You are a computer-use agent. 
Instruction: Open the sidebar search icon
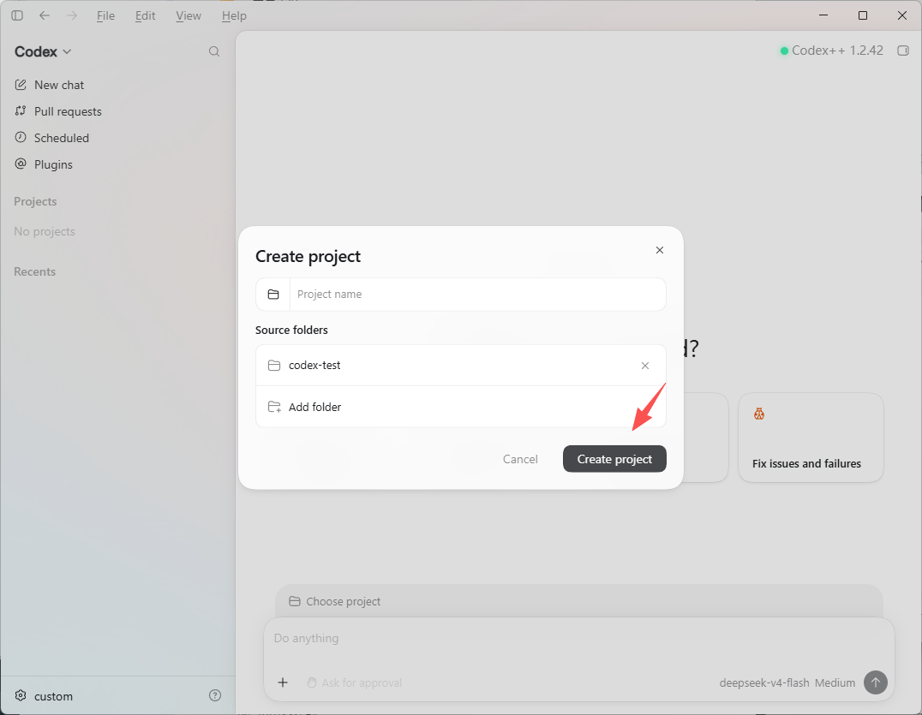tap(214, 51)
